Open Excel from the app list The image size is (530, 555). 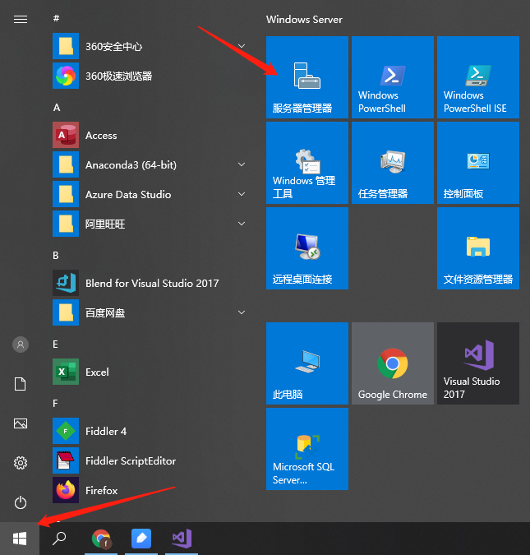[150, 372]
